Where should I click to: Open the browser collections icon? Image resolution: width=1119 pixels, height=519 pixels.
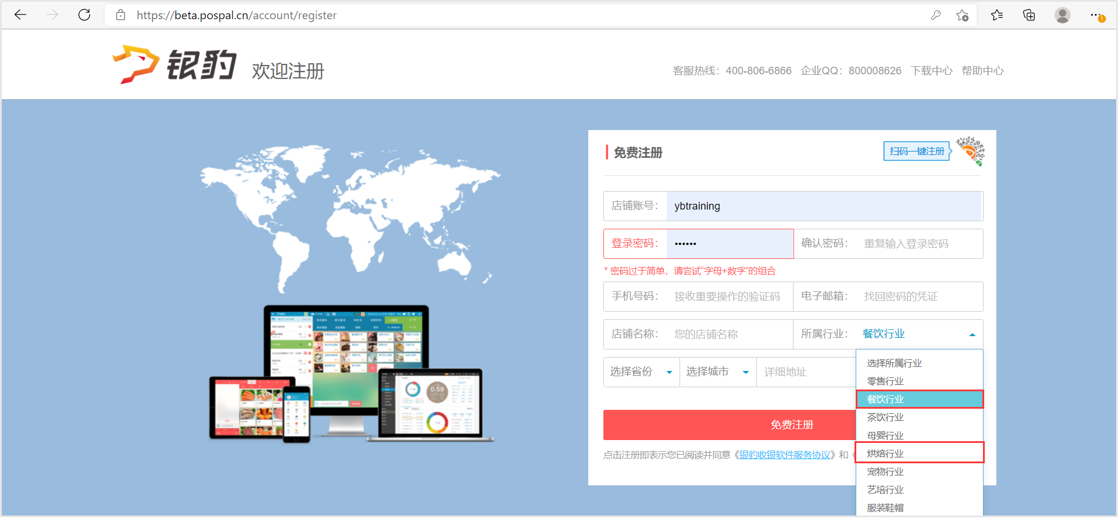(x=1029, y=15)
